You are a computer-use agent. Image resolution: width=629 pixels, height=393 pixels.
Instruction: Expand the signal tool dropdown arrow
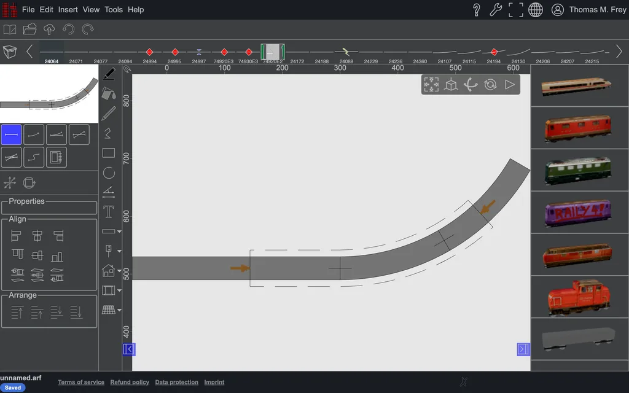click(x=119, y=251)
